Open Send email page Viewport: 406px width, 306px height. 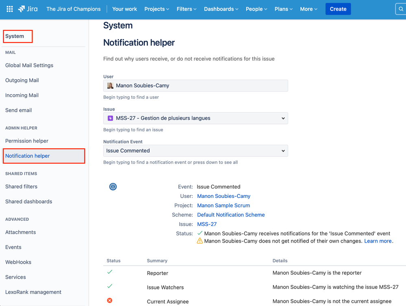coord(19,110)
